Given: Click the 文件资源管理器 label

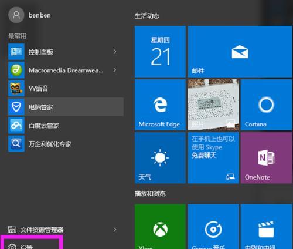Looking at the screenshot, I should click(x=42, y=230).
